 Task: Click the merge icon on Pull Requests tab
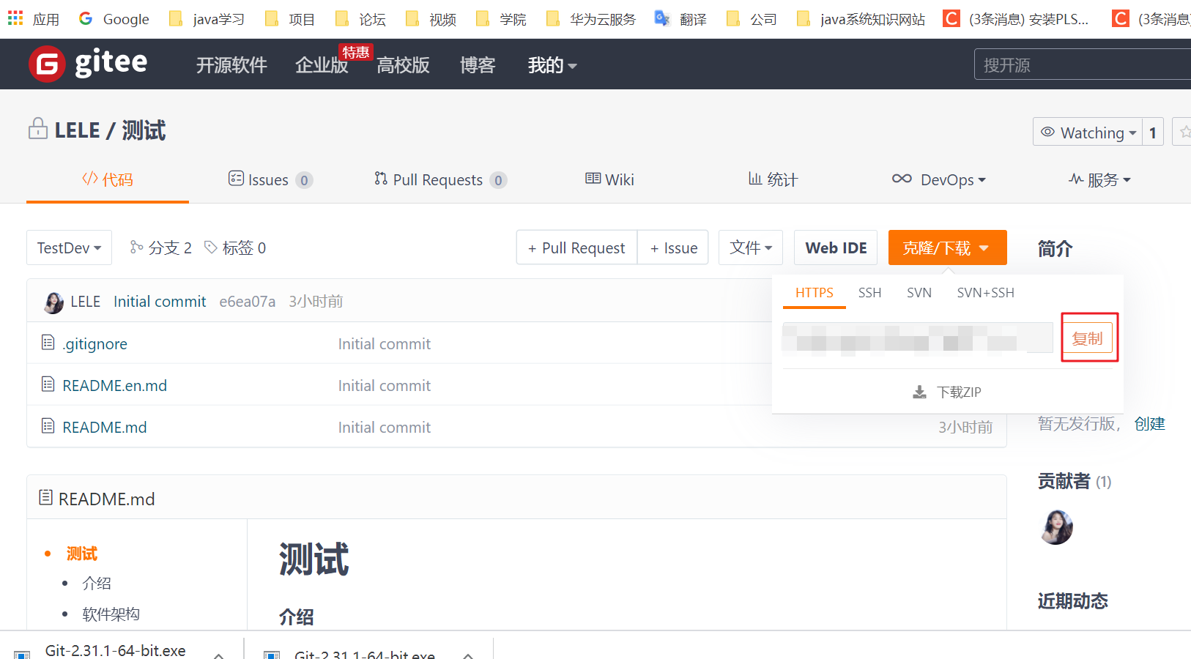tap(380, 179)
